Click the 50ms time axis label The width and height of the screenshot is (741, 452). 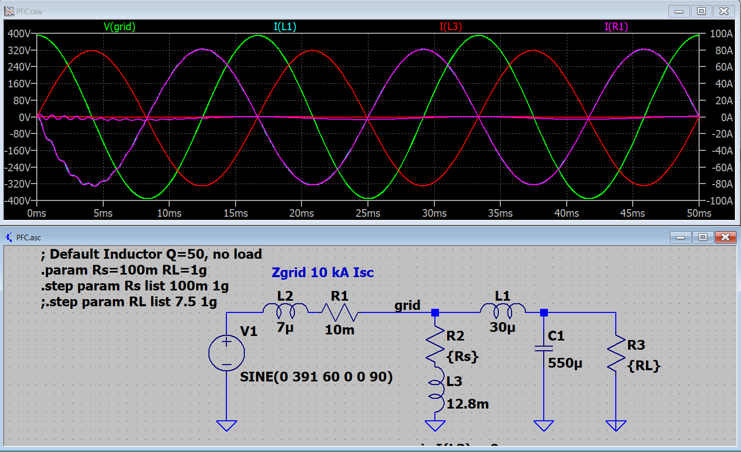click(699, 213)
